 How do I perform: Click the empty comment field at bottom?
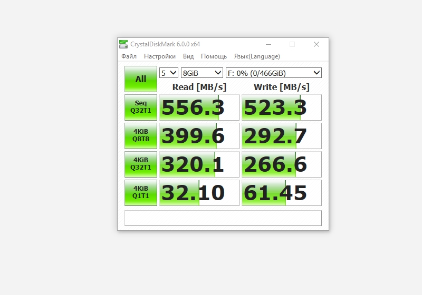223,218
